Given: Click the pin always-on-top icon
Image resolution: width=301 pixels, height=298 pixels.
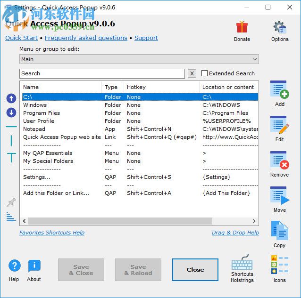Looking at the screenshot, I should 11,202.
